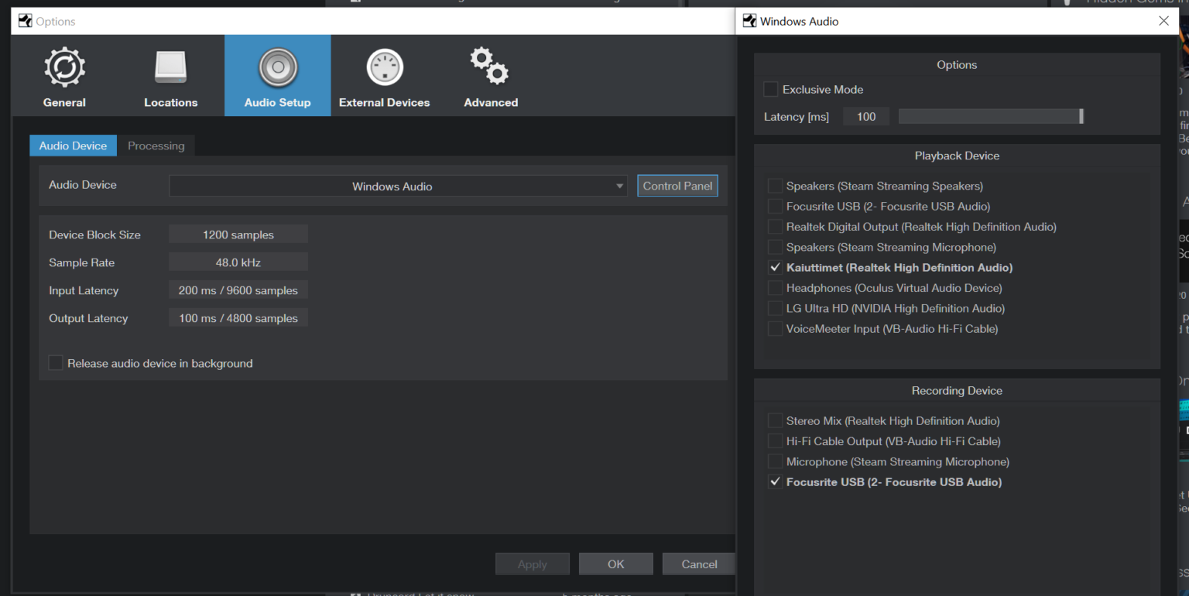Click the Control Panel button
1189x596 pixels.
click(x=677, y=186)
